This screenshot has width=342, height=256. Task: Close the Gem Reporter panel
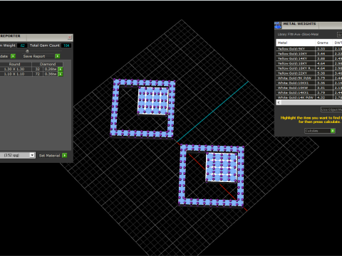click(x=70, y=37)
